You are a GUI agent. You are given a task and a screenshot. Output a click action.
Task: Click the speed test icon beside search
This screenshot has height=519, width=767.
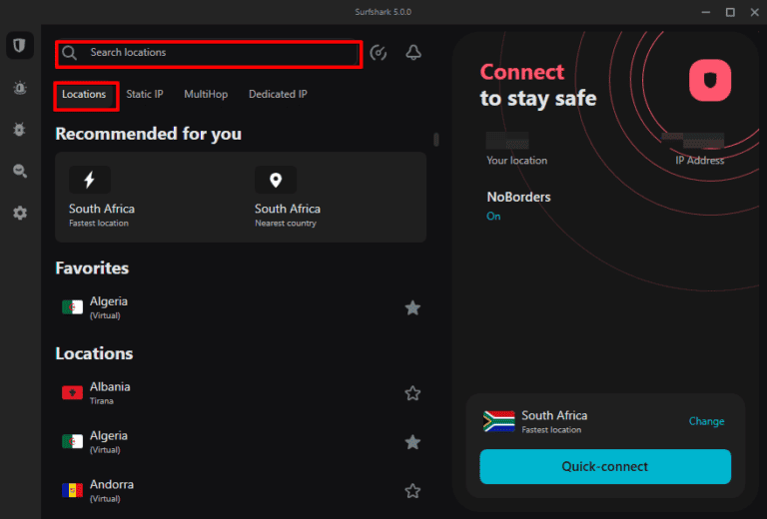tap(378, 53)
